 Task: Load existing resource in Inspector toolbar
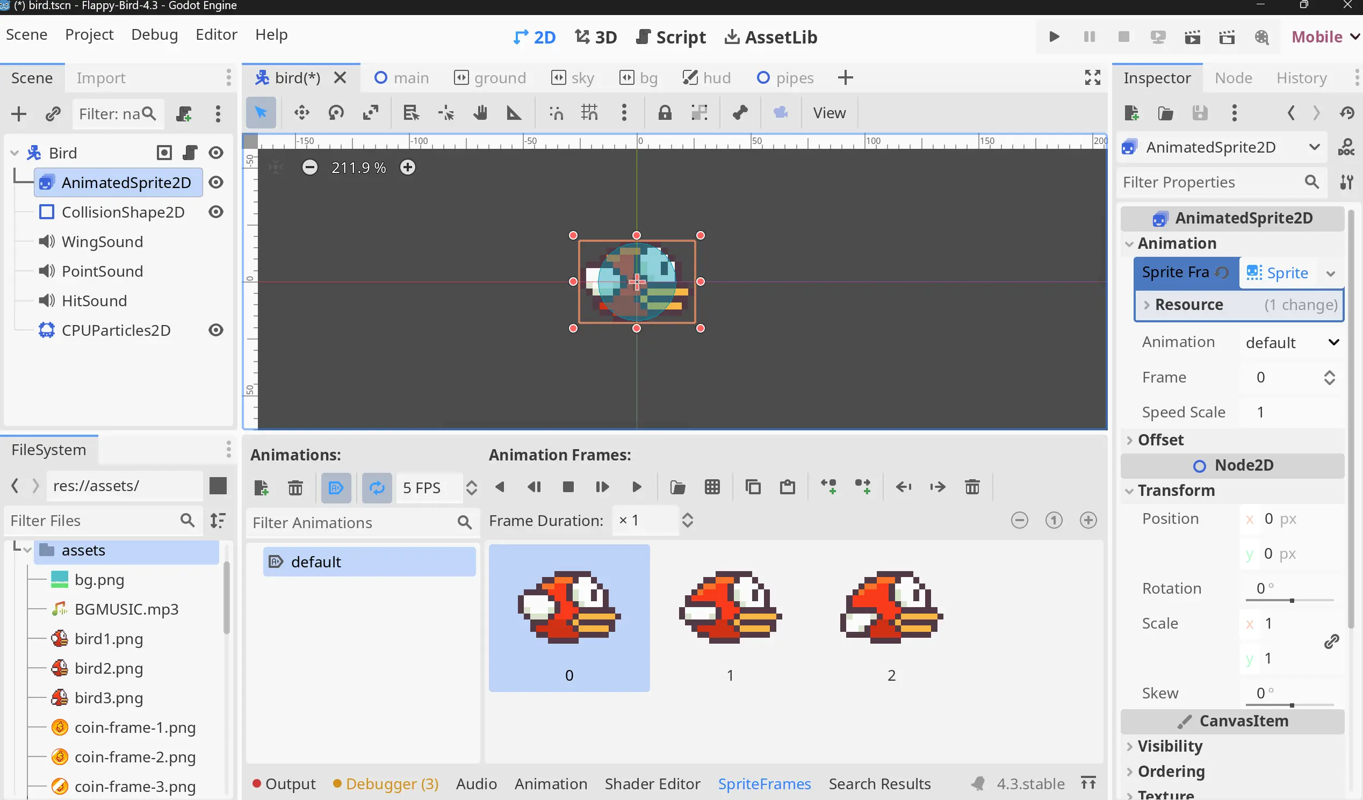click(1166, 113)
